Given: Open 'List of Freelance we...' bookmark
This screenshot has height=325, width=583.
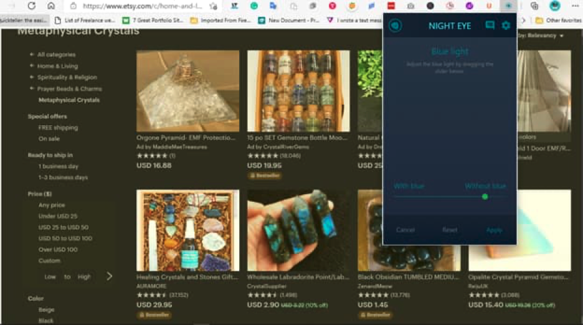Looking at the screenshot, I should click(x=85, y=20).
